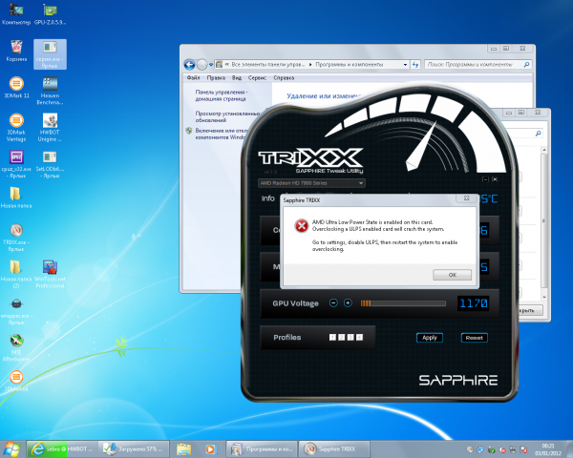Open the TRIXX.exe desktop shortcut

tap(16, 238)
